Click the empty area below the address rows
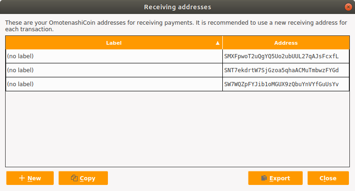The width and height of the screenshot is (355, 191). tap(177, 129)
